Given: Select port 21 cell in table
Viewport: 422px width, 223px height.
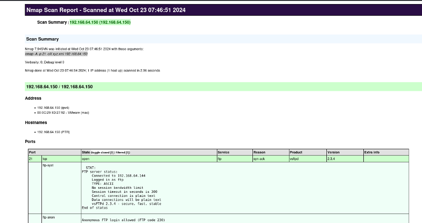Looking at the screenshot, I should coord(31,159).
